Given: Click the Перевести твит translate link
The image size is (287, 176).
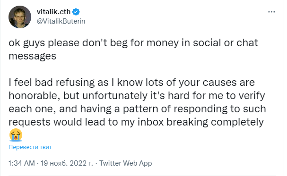Looking at the screenshot, I should coord(30,147).
